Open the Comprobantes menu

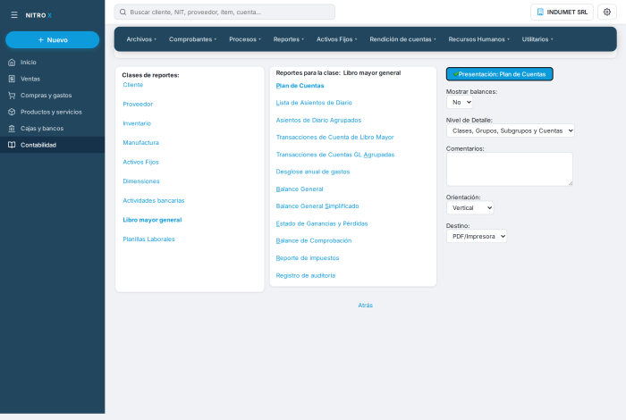pyautogui.click(x=192, y=39)
